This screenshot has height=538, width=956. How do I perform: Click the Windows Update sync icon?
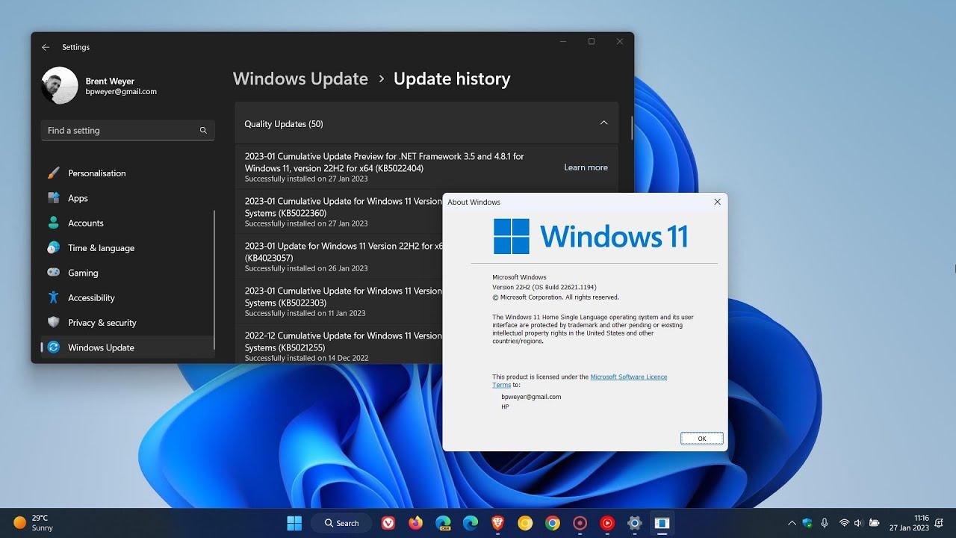point(53,347)
